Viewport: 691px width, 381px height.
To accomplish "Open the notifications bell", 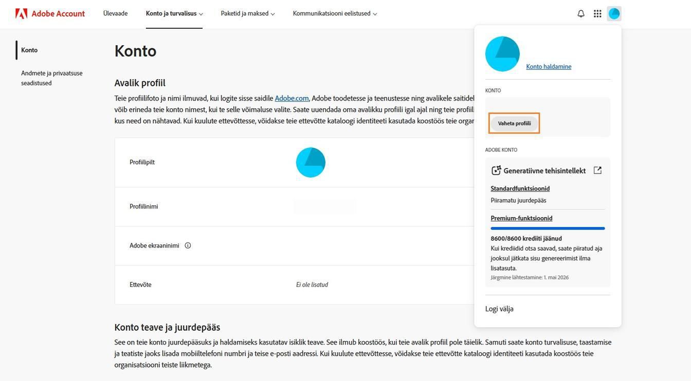I will [581, 14].
